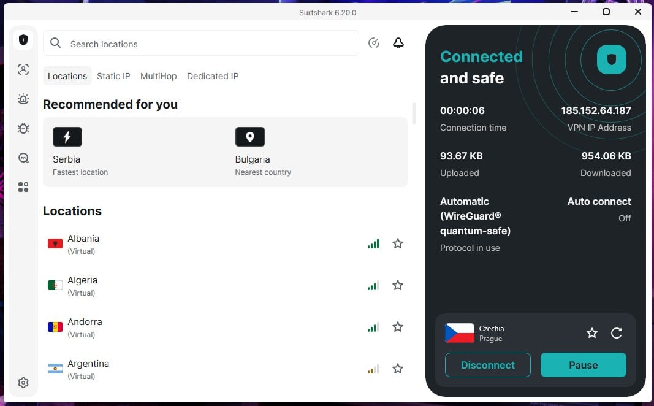654x406 pixels.
Task: Click the Auto connect Off setting
Action: 599,210
